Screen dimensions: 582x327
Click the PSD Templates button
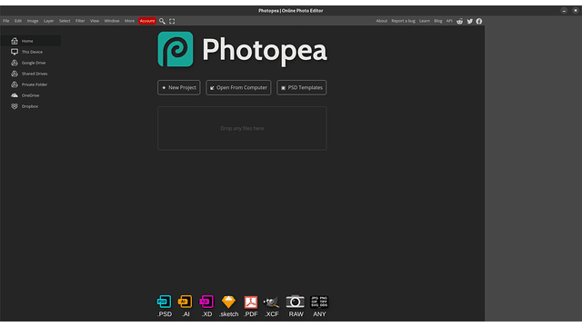tap(301, 87)
